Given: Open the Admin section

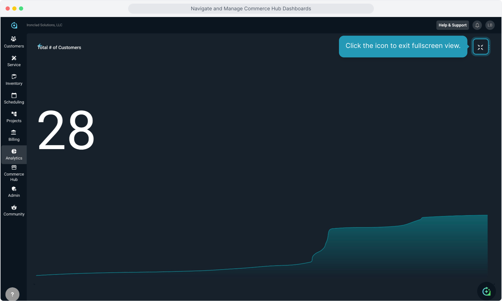Looking at the screenshot, I should point(14,192).
